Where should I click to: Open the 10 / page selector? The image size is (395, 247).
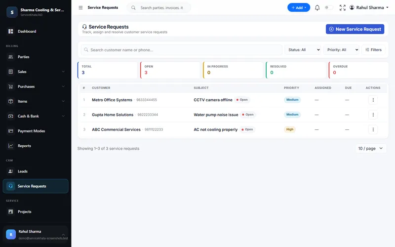click(x=370, y=149)
